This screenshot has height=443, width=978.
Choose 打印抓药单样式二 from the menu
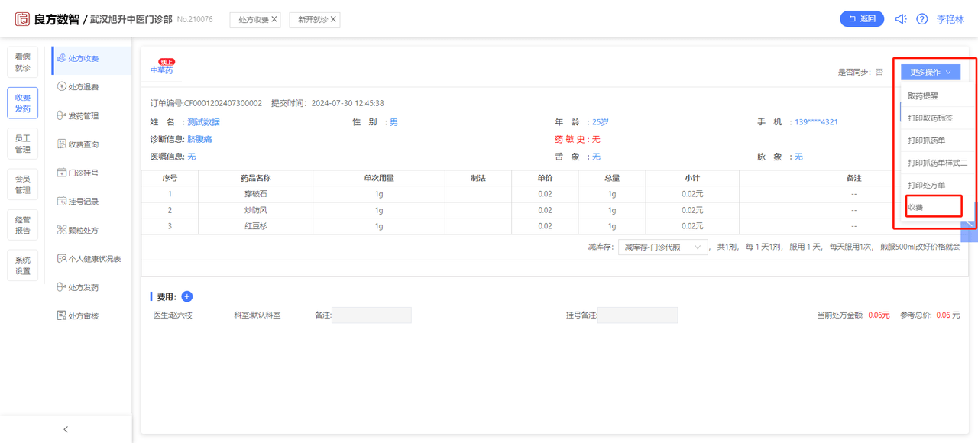[938, 163]
